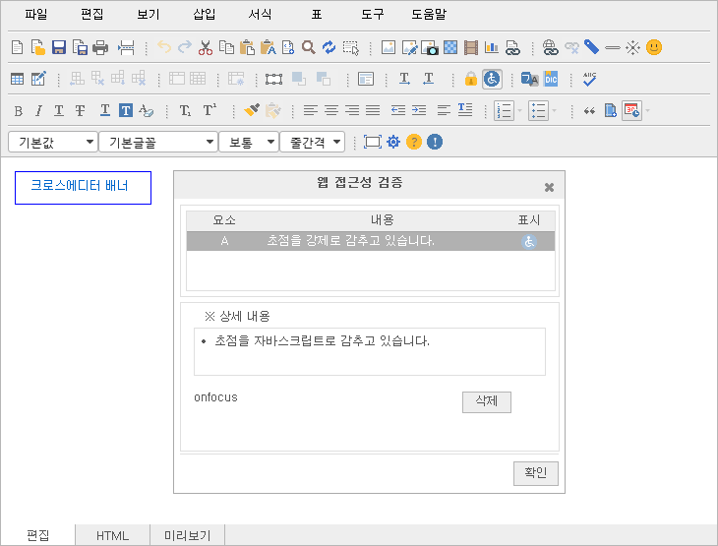Click the accessibility icon in row A
Screen dimensions: 718x546
click(x=529, y=241)
